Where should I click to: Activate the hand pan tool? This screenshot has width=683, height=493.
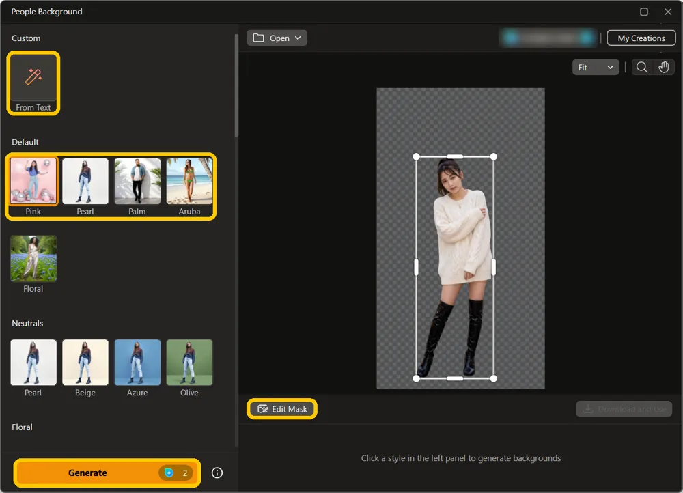click(664, 68)
